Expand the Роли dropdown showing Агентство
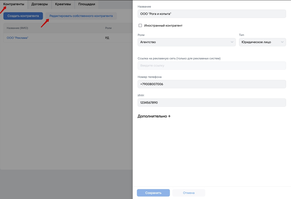 pos(187,42)
